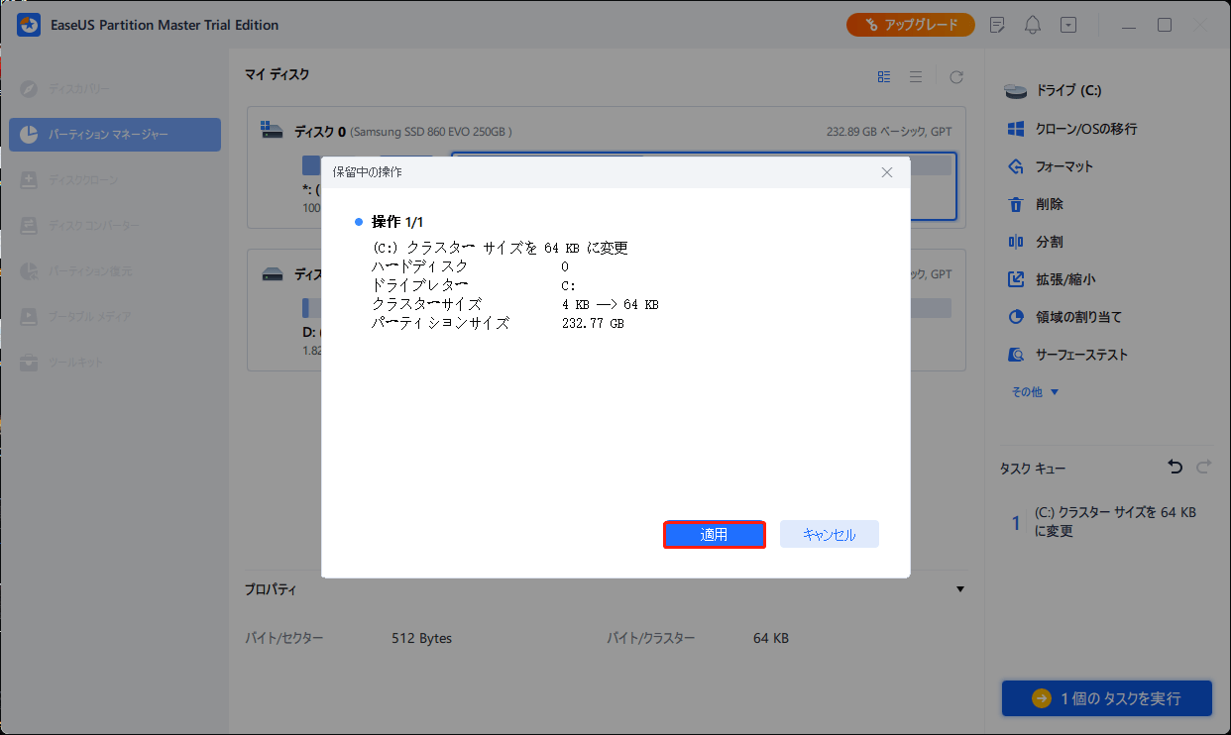
Task: Click the 適用 (Apply) button
Action: tap(714, 535)
